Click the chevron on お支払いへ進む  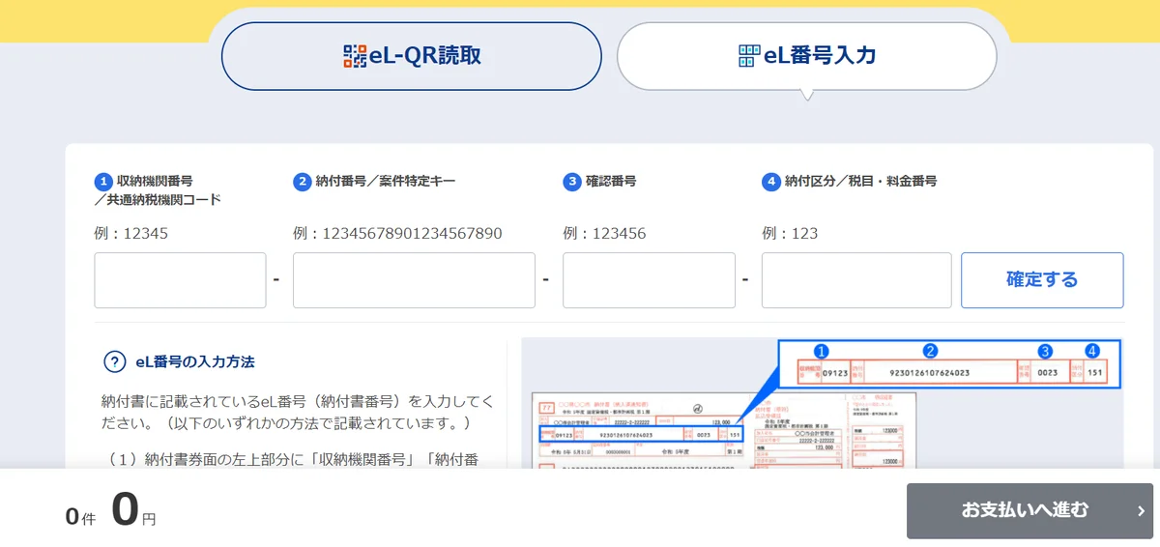click(1141, 511)
